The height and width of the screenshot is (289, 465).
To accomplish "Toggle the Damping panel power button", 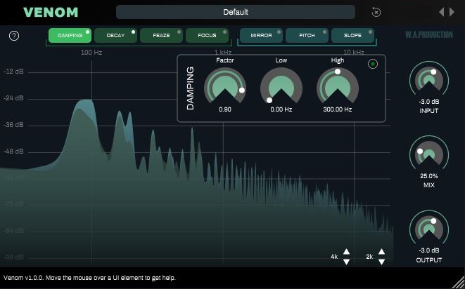I will tap(373, 65).
